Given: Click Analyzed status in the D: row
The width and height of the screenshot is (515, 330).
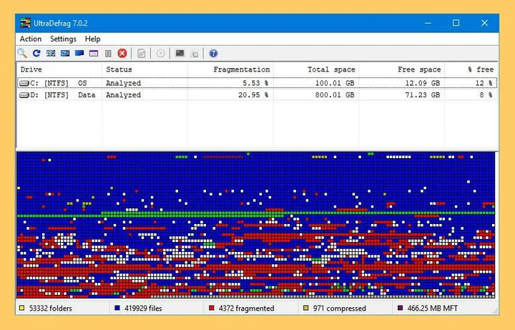Looking at the screenshot, I should (x=123, y=95).
